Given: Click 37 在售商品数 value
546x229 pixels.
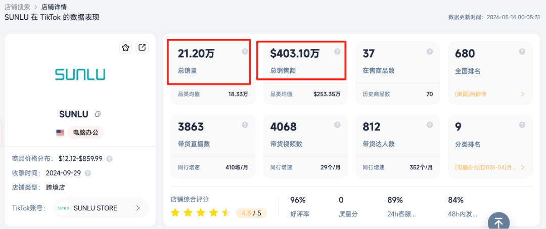Looking at the screenshot, I should [x=370, y=54].
